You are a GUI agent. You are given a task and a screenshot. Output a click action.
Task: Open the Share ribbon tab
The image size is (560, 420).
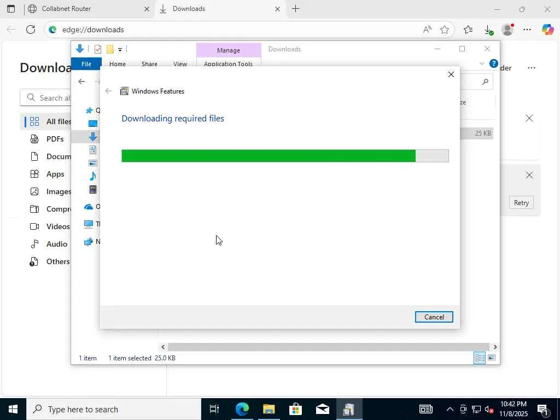[149, 64]
